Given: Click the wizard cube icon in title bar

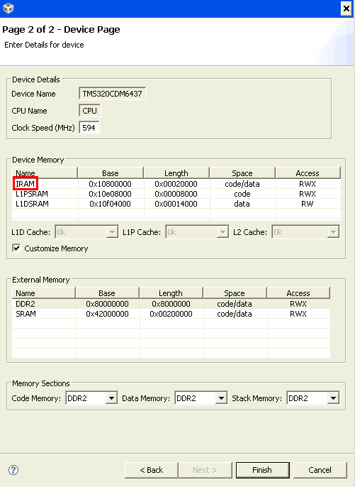Looking at the screenshot, I should point(8,8).
